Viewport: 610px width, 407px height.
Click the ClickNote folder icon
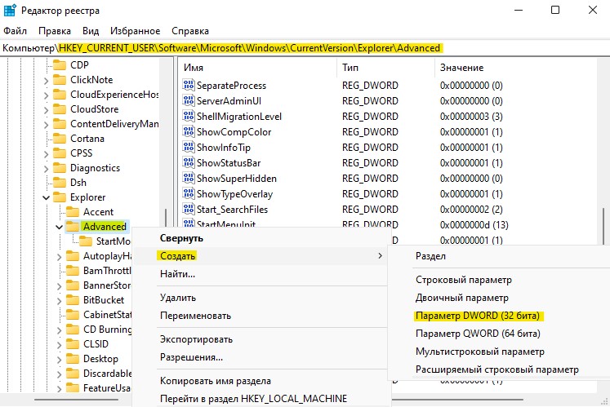[x=60, y=79]
